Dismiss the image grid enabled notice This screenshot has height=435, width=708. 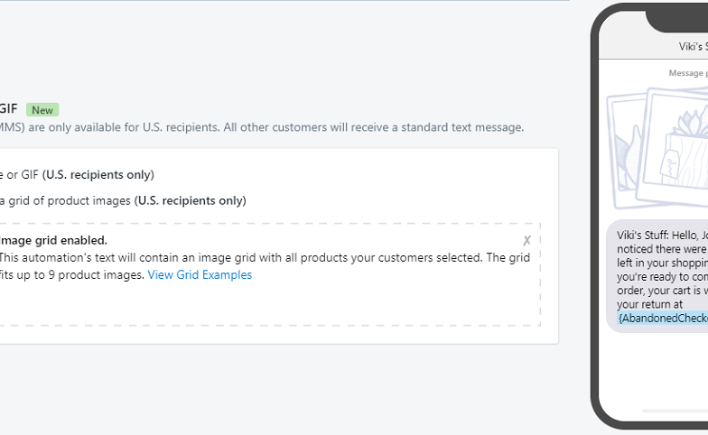coord(526,241)
